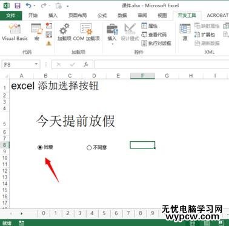Click the 映射属性 (Map Properties) button
Viewport: 229px width, 226px height.
[x=207, y=26]
